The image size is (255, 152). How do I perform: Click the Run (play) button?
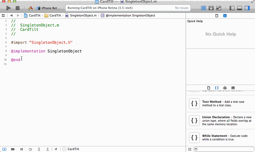click(8, 8)
